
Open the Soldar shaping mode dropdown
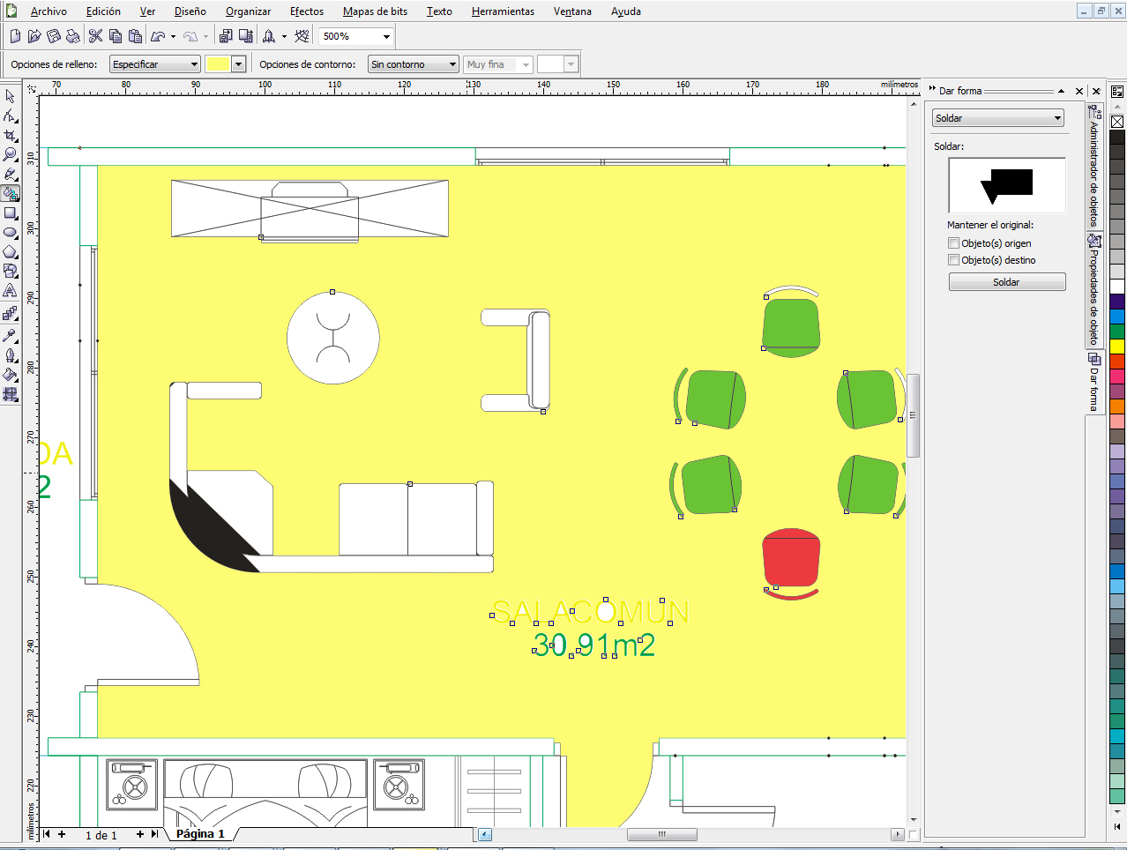tap(1057, 118)
